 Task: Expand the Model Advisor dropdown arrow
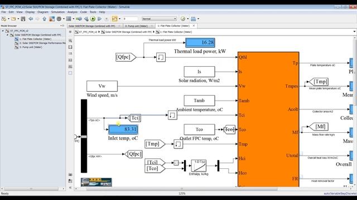(188, 19)
